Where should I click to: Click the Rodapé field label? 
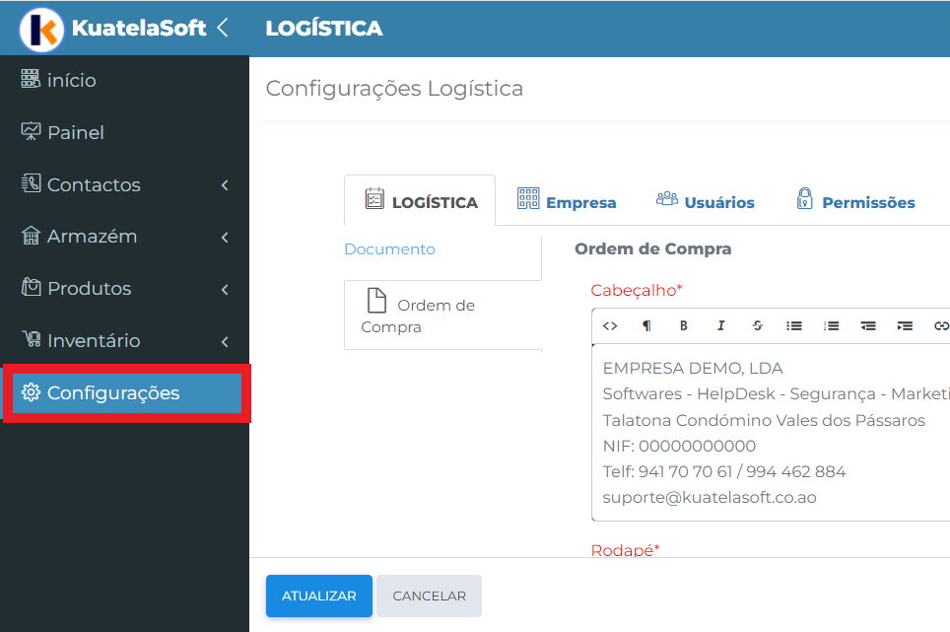coord(625,549)
